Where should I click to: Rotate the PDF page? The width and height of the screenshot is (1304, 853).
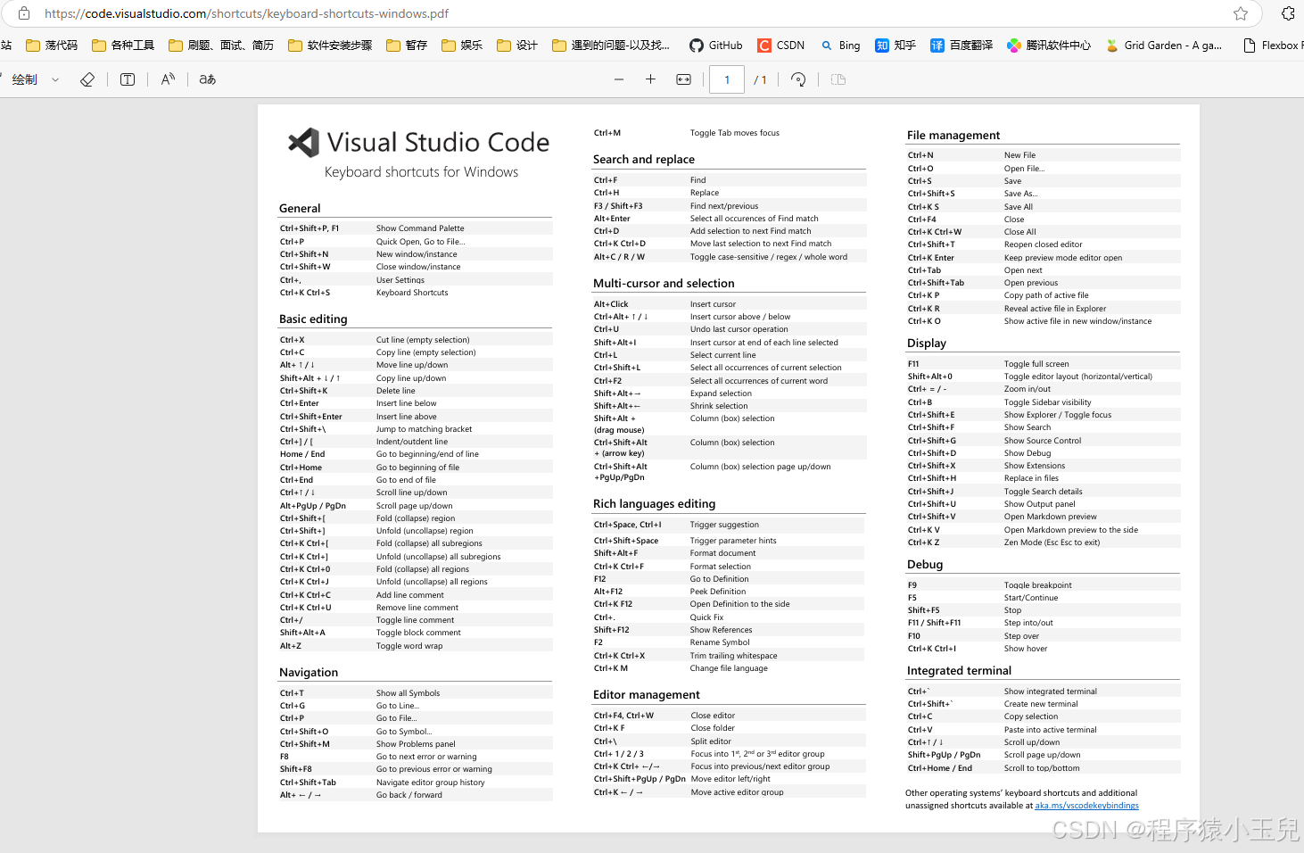click(799, 79)
